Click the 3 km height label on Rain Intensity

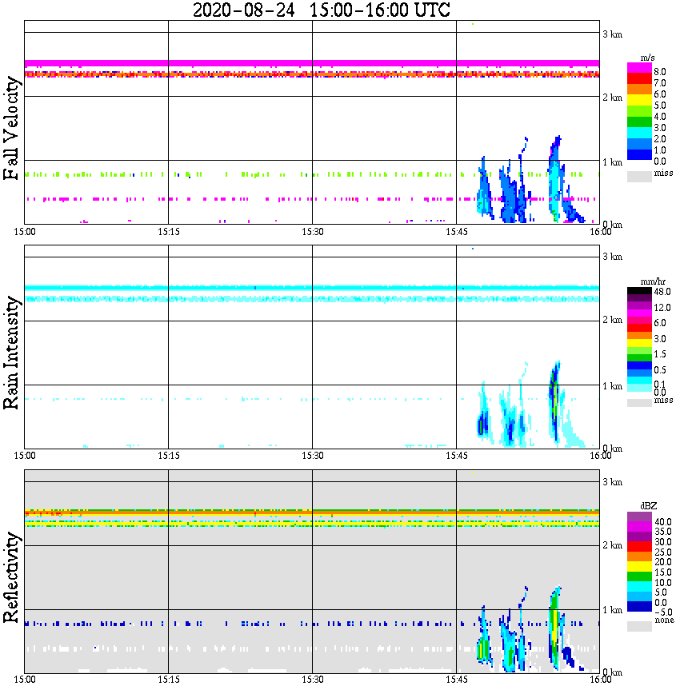click(613, 257)
